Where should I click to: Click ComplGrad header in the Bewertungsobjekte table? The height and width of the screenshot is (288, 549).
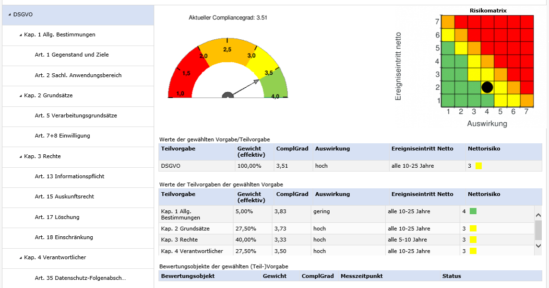[318, 276]
